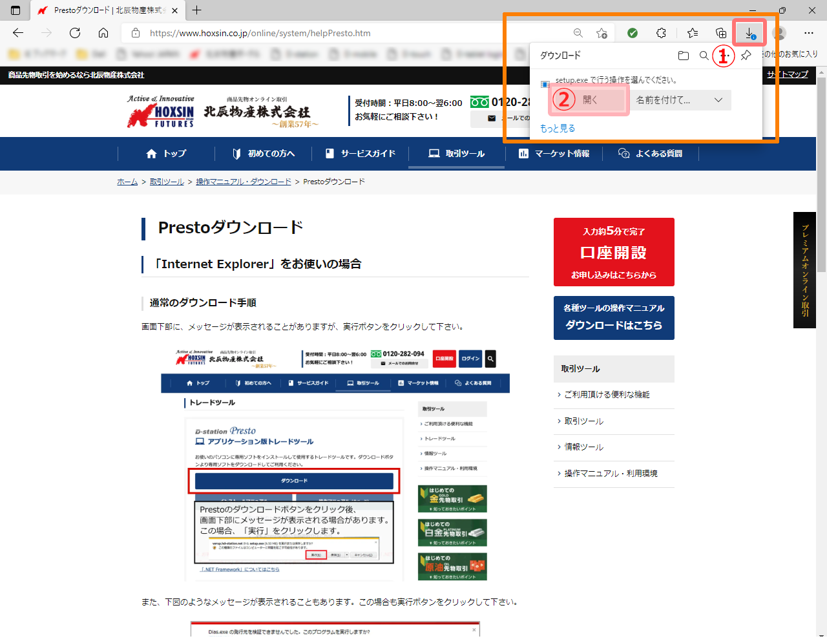Image resolution: width=827 pixels, height=643 pixels.
Task: Expand the 名前を付けて dropdown arrow
Action: tap(718, 100)
